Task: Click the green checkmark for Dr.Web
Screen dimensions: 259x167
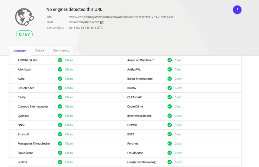Action: [x=170, y=125]
